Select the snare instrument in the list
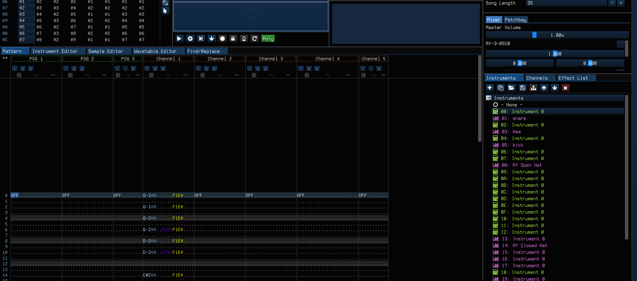The width and height of the screenshot is (637, 281). click(519, 118)
